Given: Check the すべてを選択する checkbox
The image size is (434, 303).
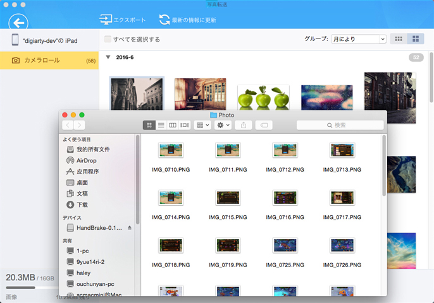Looking at the screenshot, I should (108, 39).
